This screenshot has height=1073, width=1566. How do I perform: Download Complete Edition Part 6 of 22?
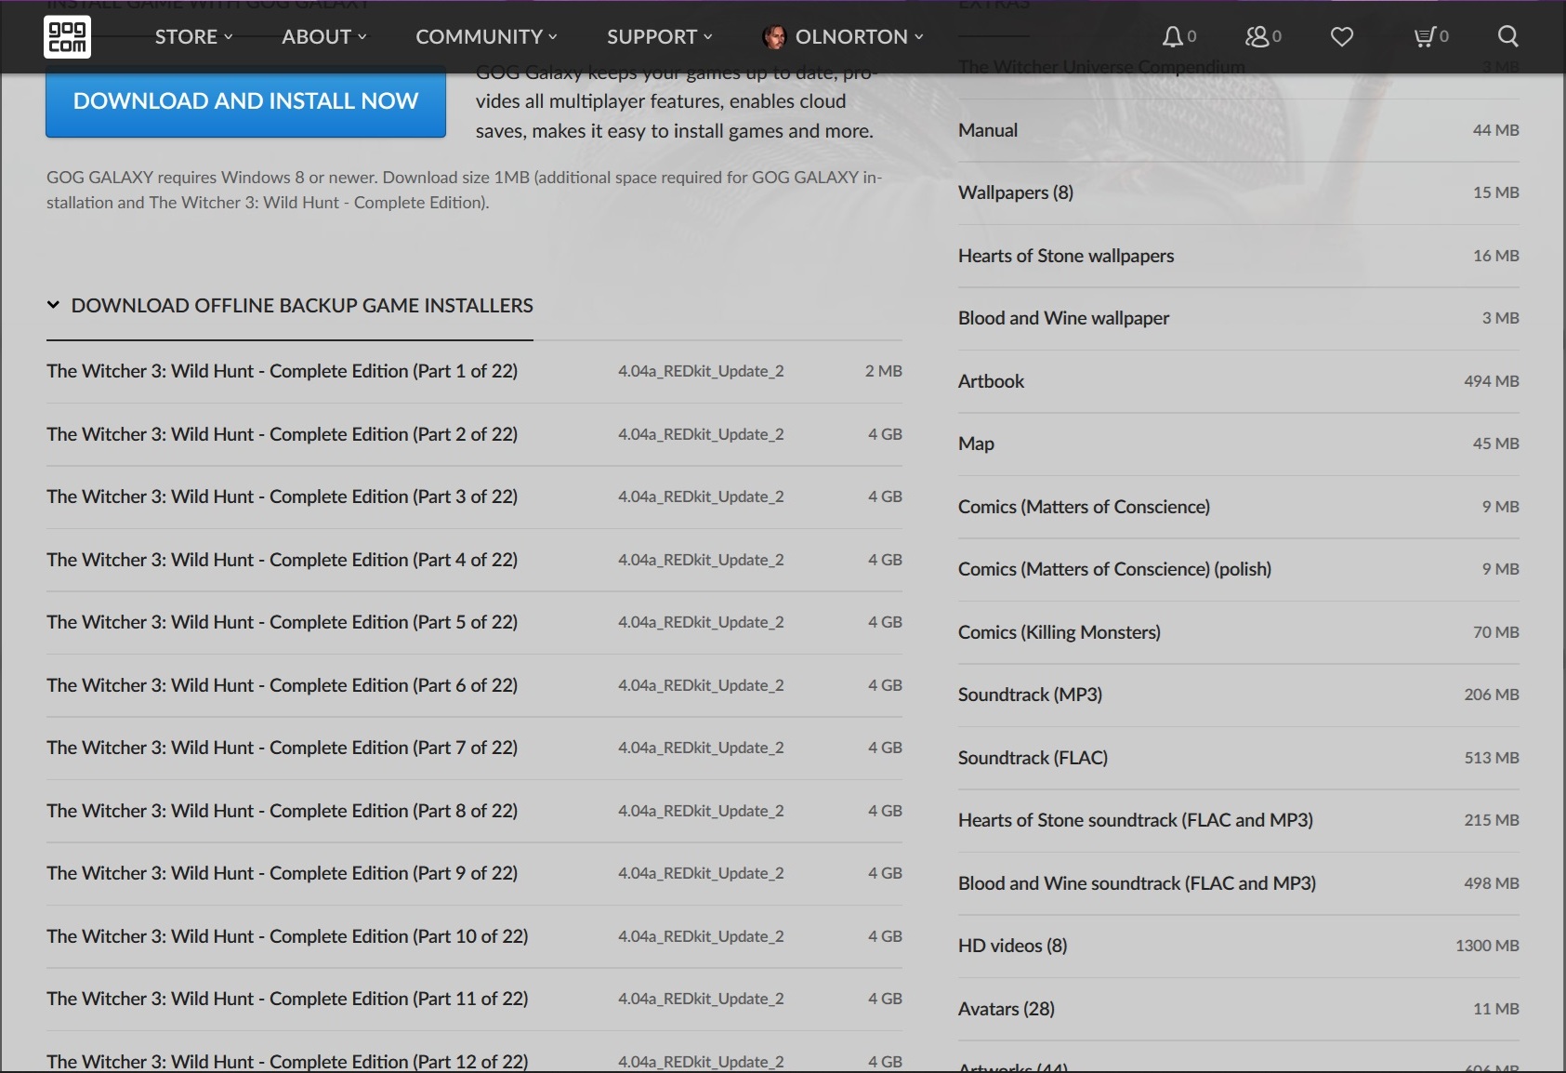pyautogui.click(x=474, y=685)
